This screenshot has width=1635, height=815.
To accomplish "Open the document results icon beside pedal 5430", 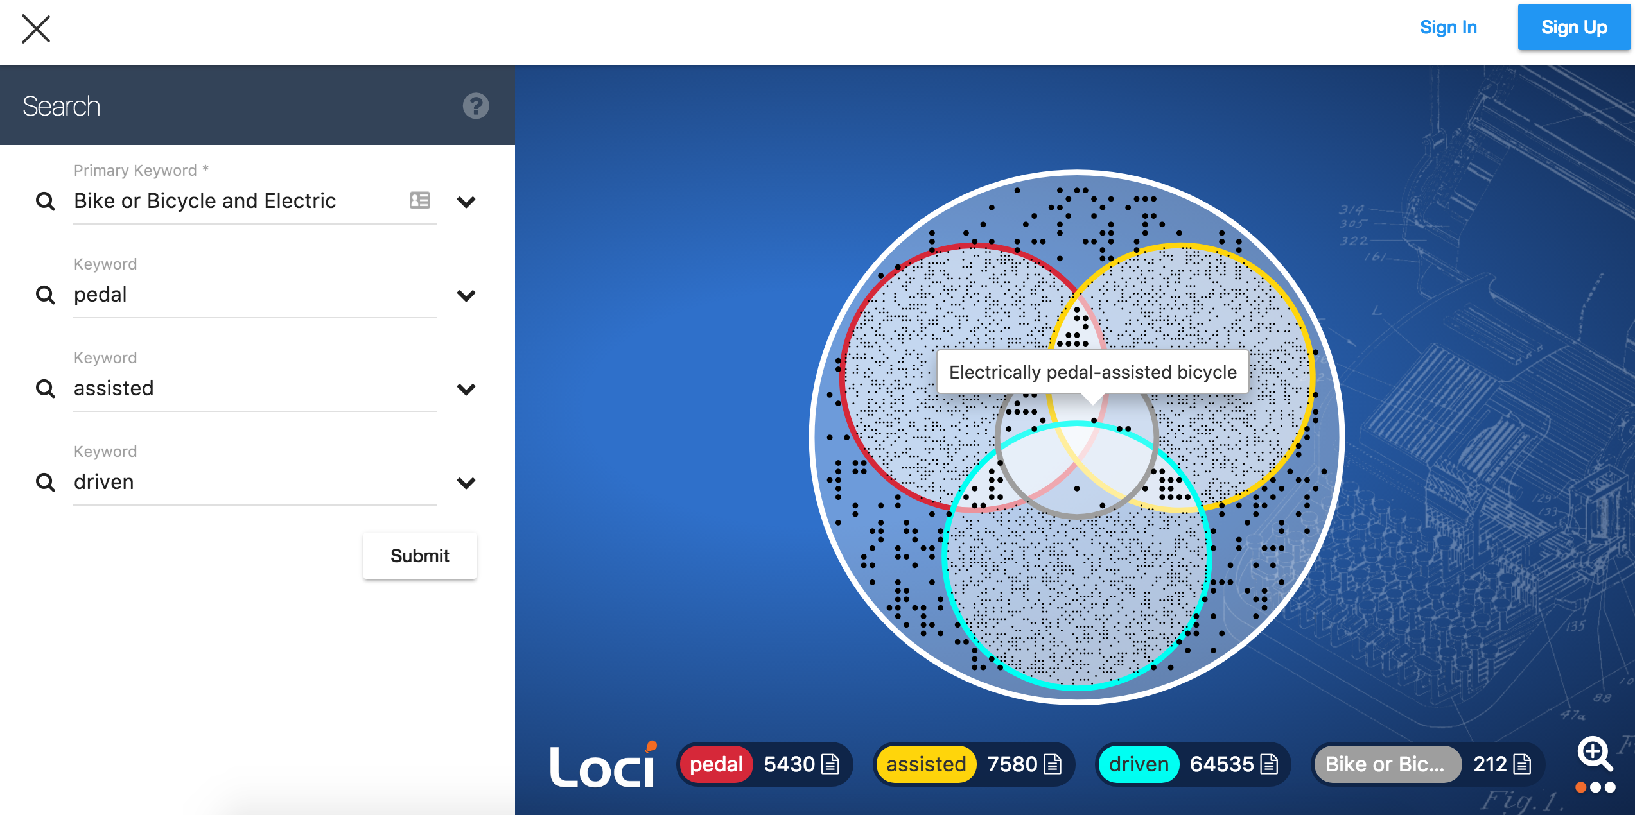I will click(832, 764).
